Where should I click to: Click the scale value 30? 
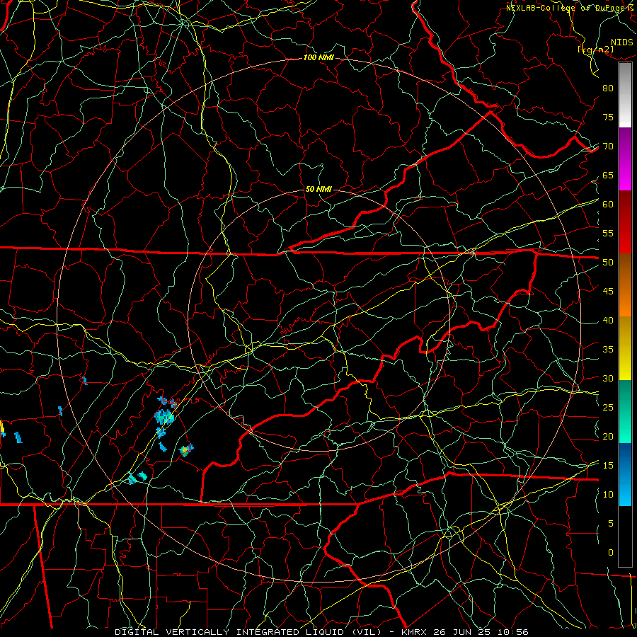(608, 379)
